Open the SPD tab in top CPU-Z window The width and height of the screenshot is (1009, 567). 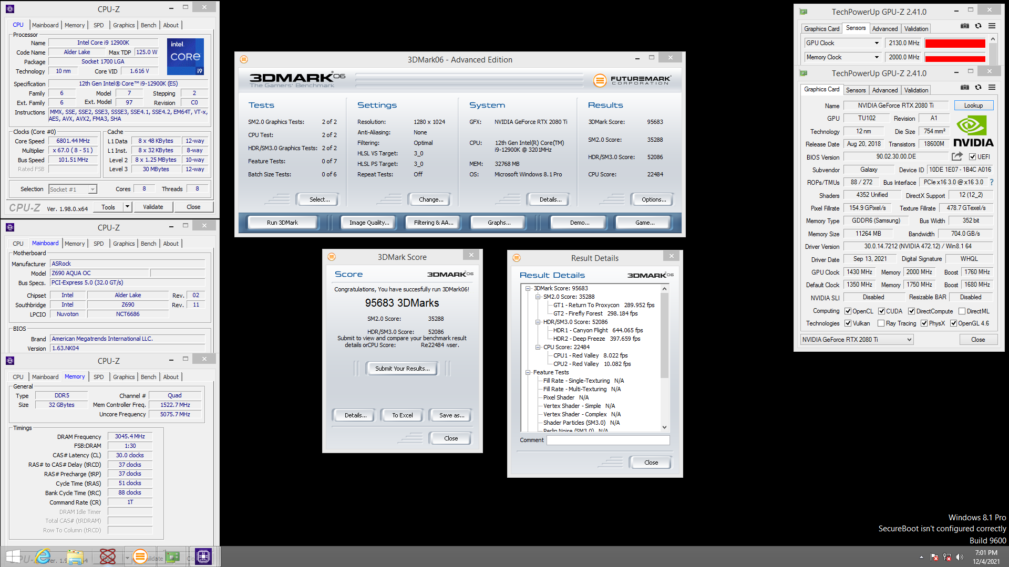tap(98, 25)
